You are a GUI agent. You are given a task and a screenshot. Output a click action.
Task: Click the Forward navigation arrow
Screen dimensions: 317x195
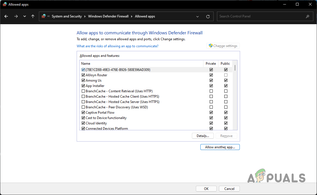[x=16, y=16]
